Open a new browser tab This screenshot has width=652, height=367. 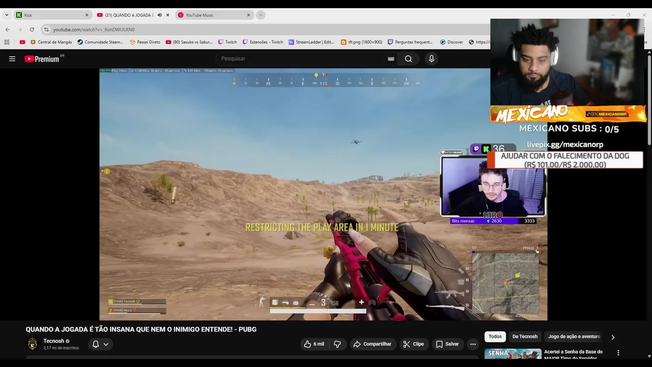pyautogui.click(x=261, y=15)
